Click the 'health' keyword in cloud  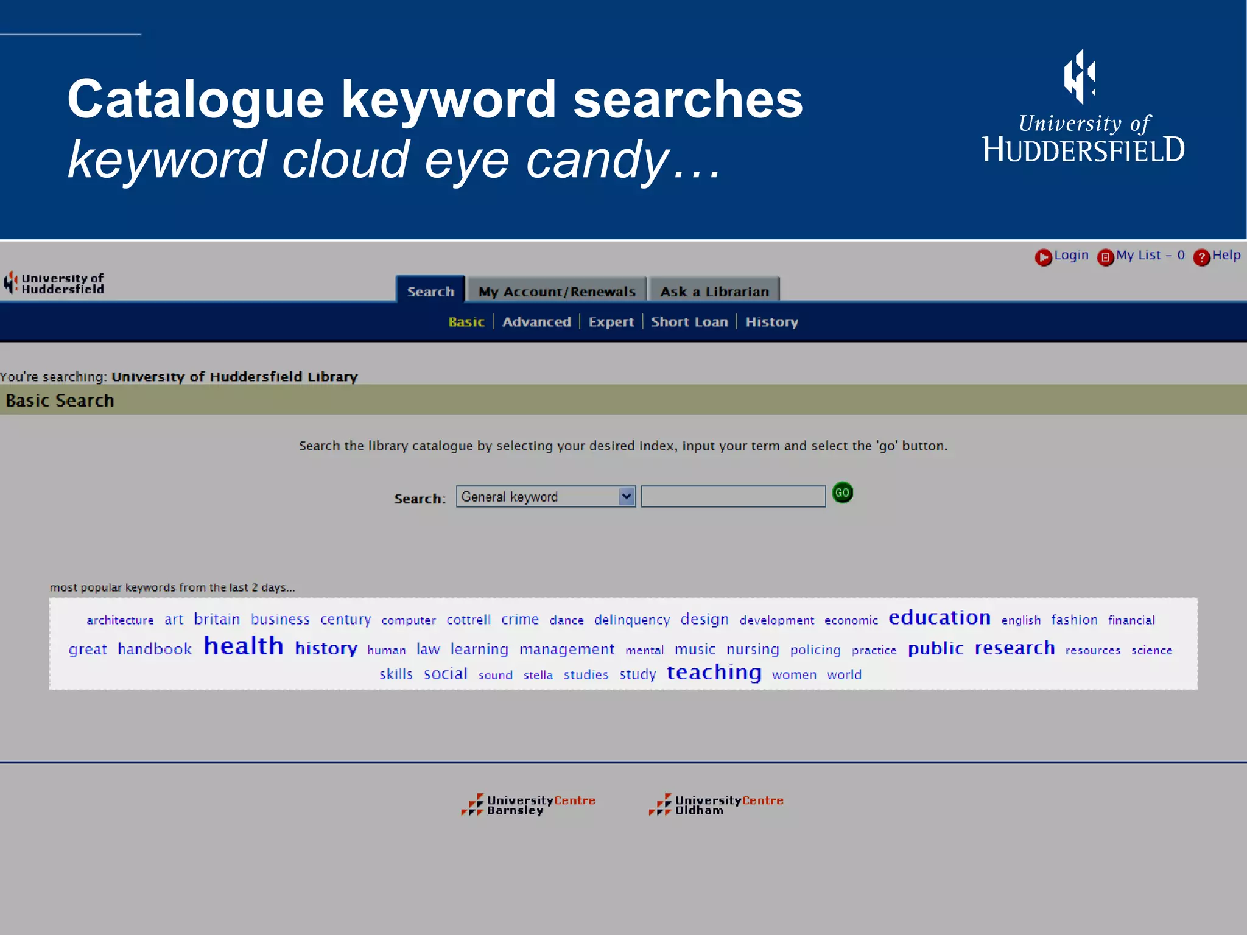click(x=244, y=646)
